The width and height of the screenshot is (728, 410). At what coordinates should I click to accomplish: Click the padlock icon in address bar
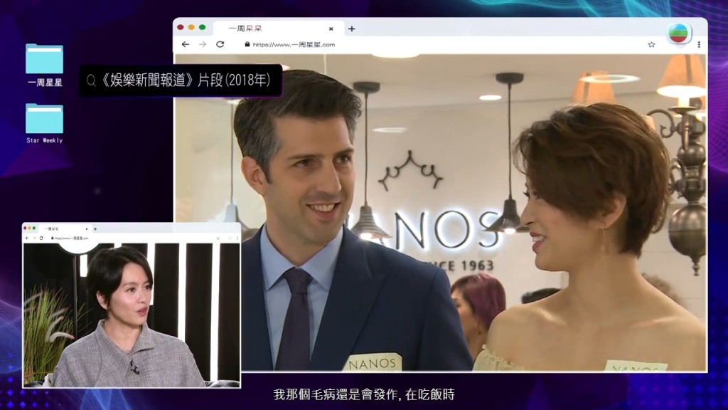click(247, 44)
